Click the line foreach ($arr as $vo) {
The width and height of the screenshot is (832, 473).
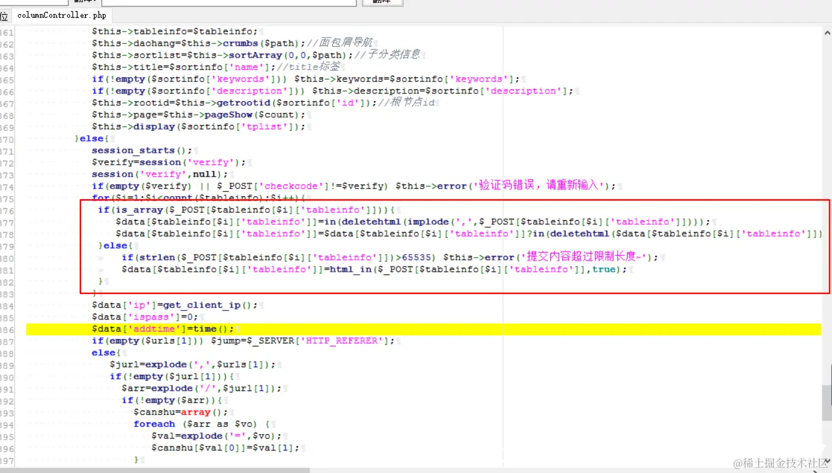click(x=202, y=424)
